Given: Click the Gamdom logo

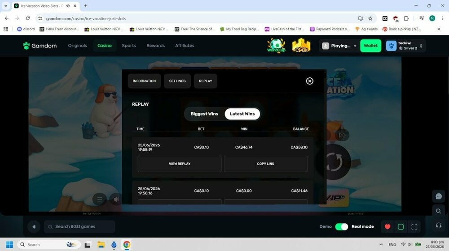Looking at the screenshot, I should click(x=40, y=46).
